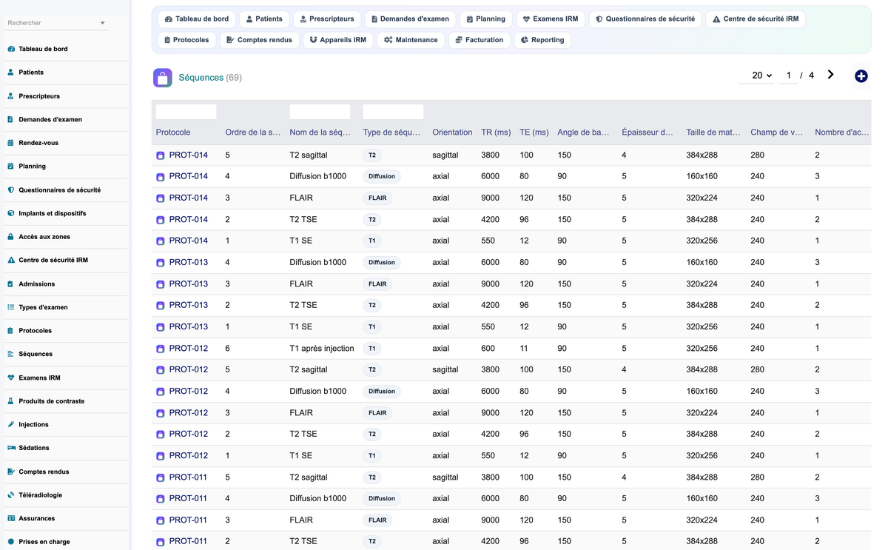The width and height of the screenshot is (888, 550).
Task: Open Prescripteurs in left sidebar
Action: tap(39, 96)
